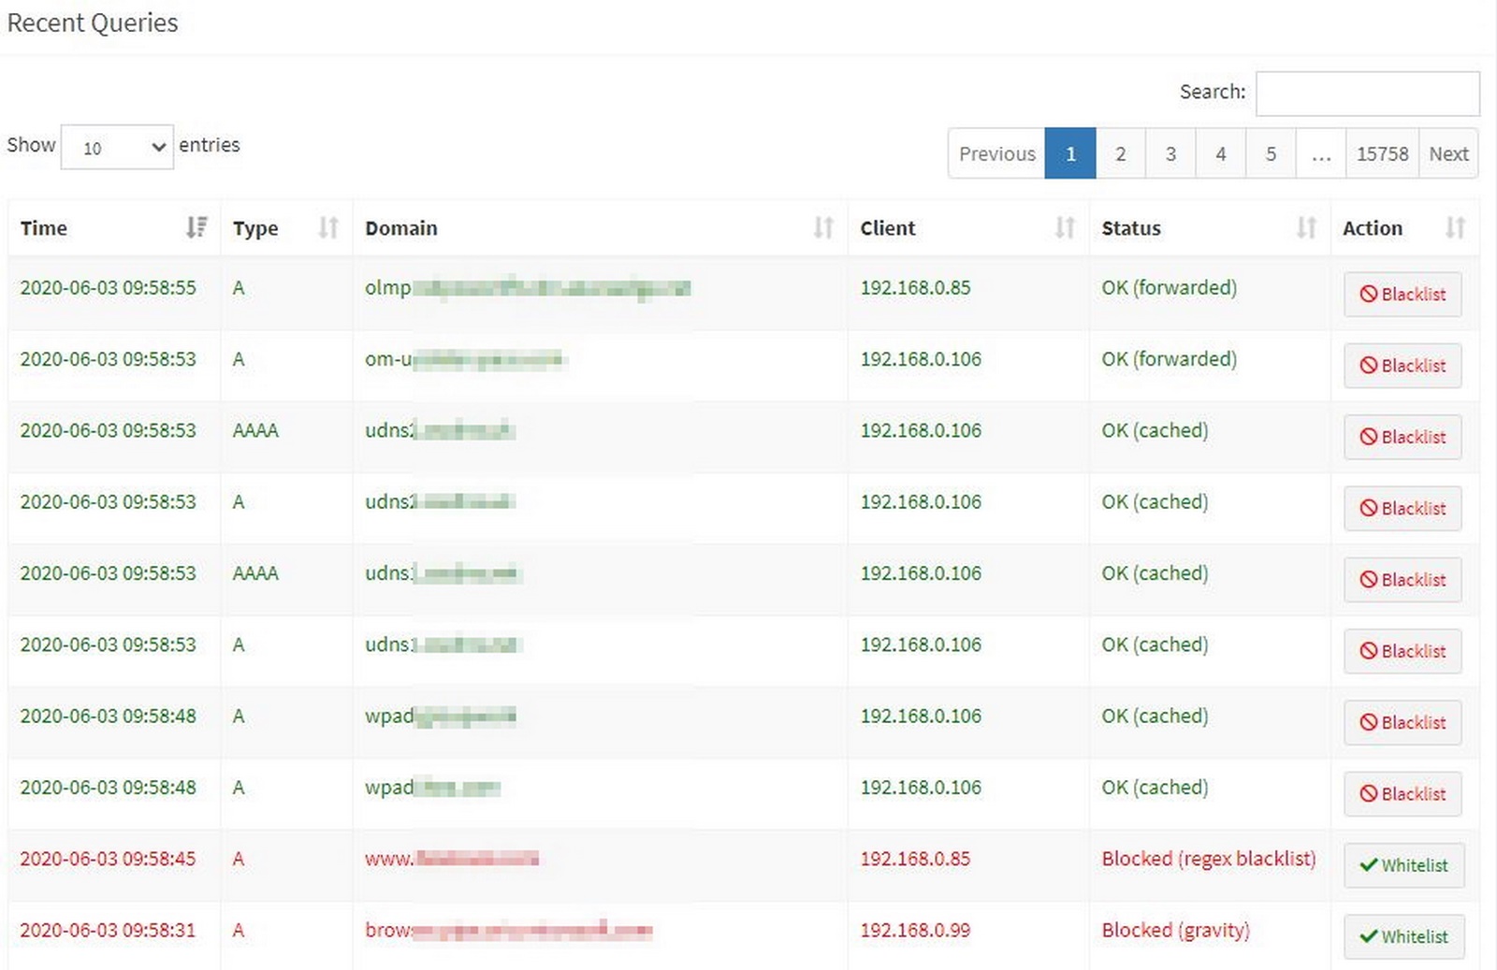Click the green checkmark on the bottom Whitelist button
The width and height of the screenshot is (1497, 970).
[x=1370, y=936]
